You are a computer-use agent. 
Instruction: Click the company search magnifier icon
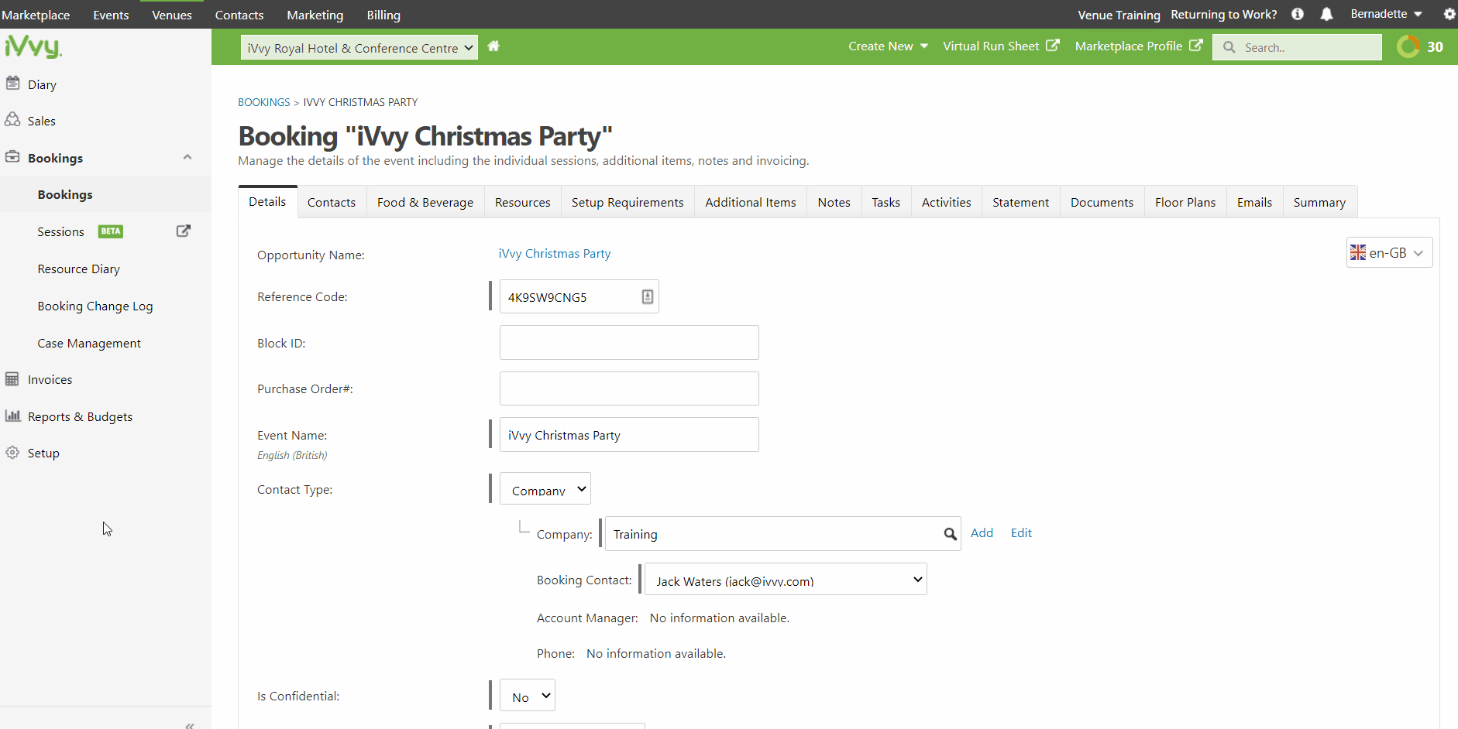point(950,534)
